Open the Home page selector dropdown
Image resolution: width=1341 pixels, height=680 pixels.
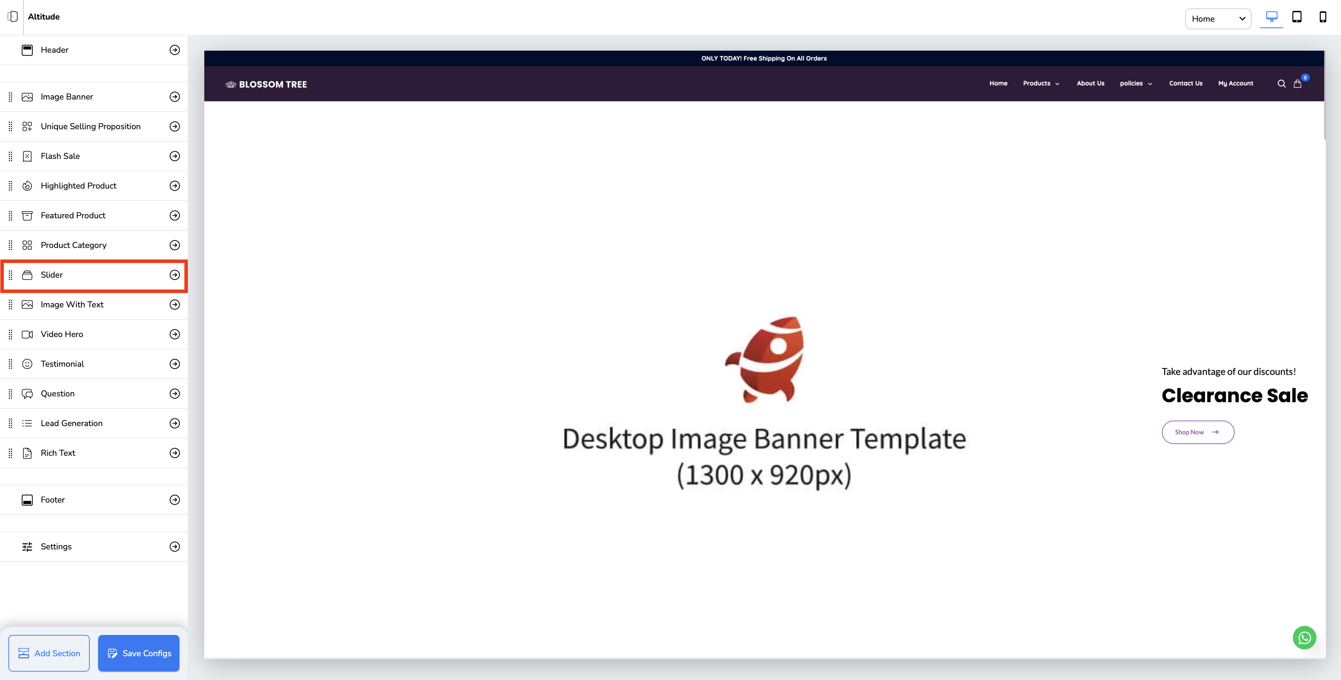tap(1218, 19)
